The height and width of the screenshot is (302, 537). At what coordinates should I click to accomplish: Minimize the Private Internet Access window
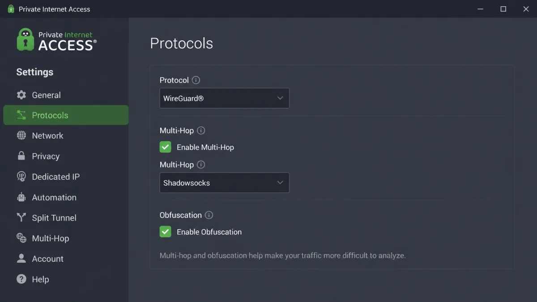480,9
